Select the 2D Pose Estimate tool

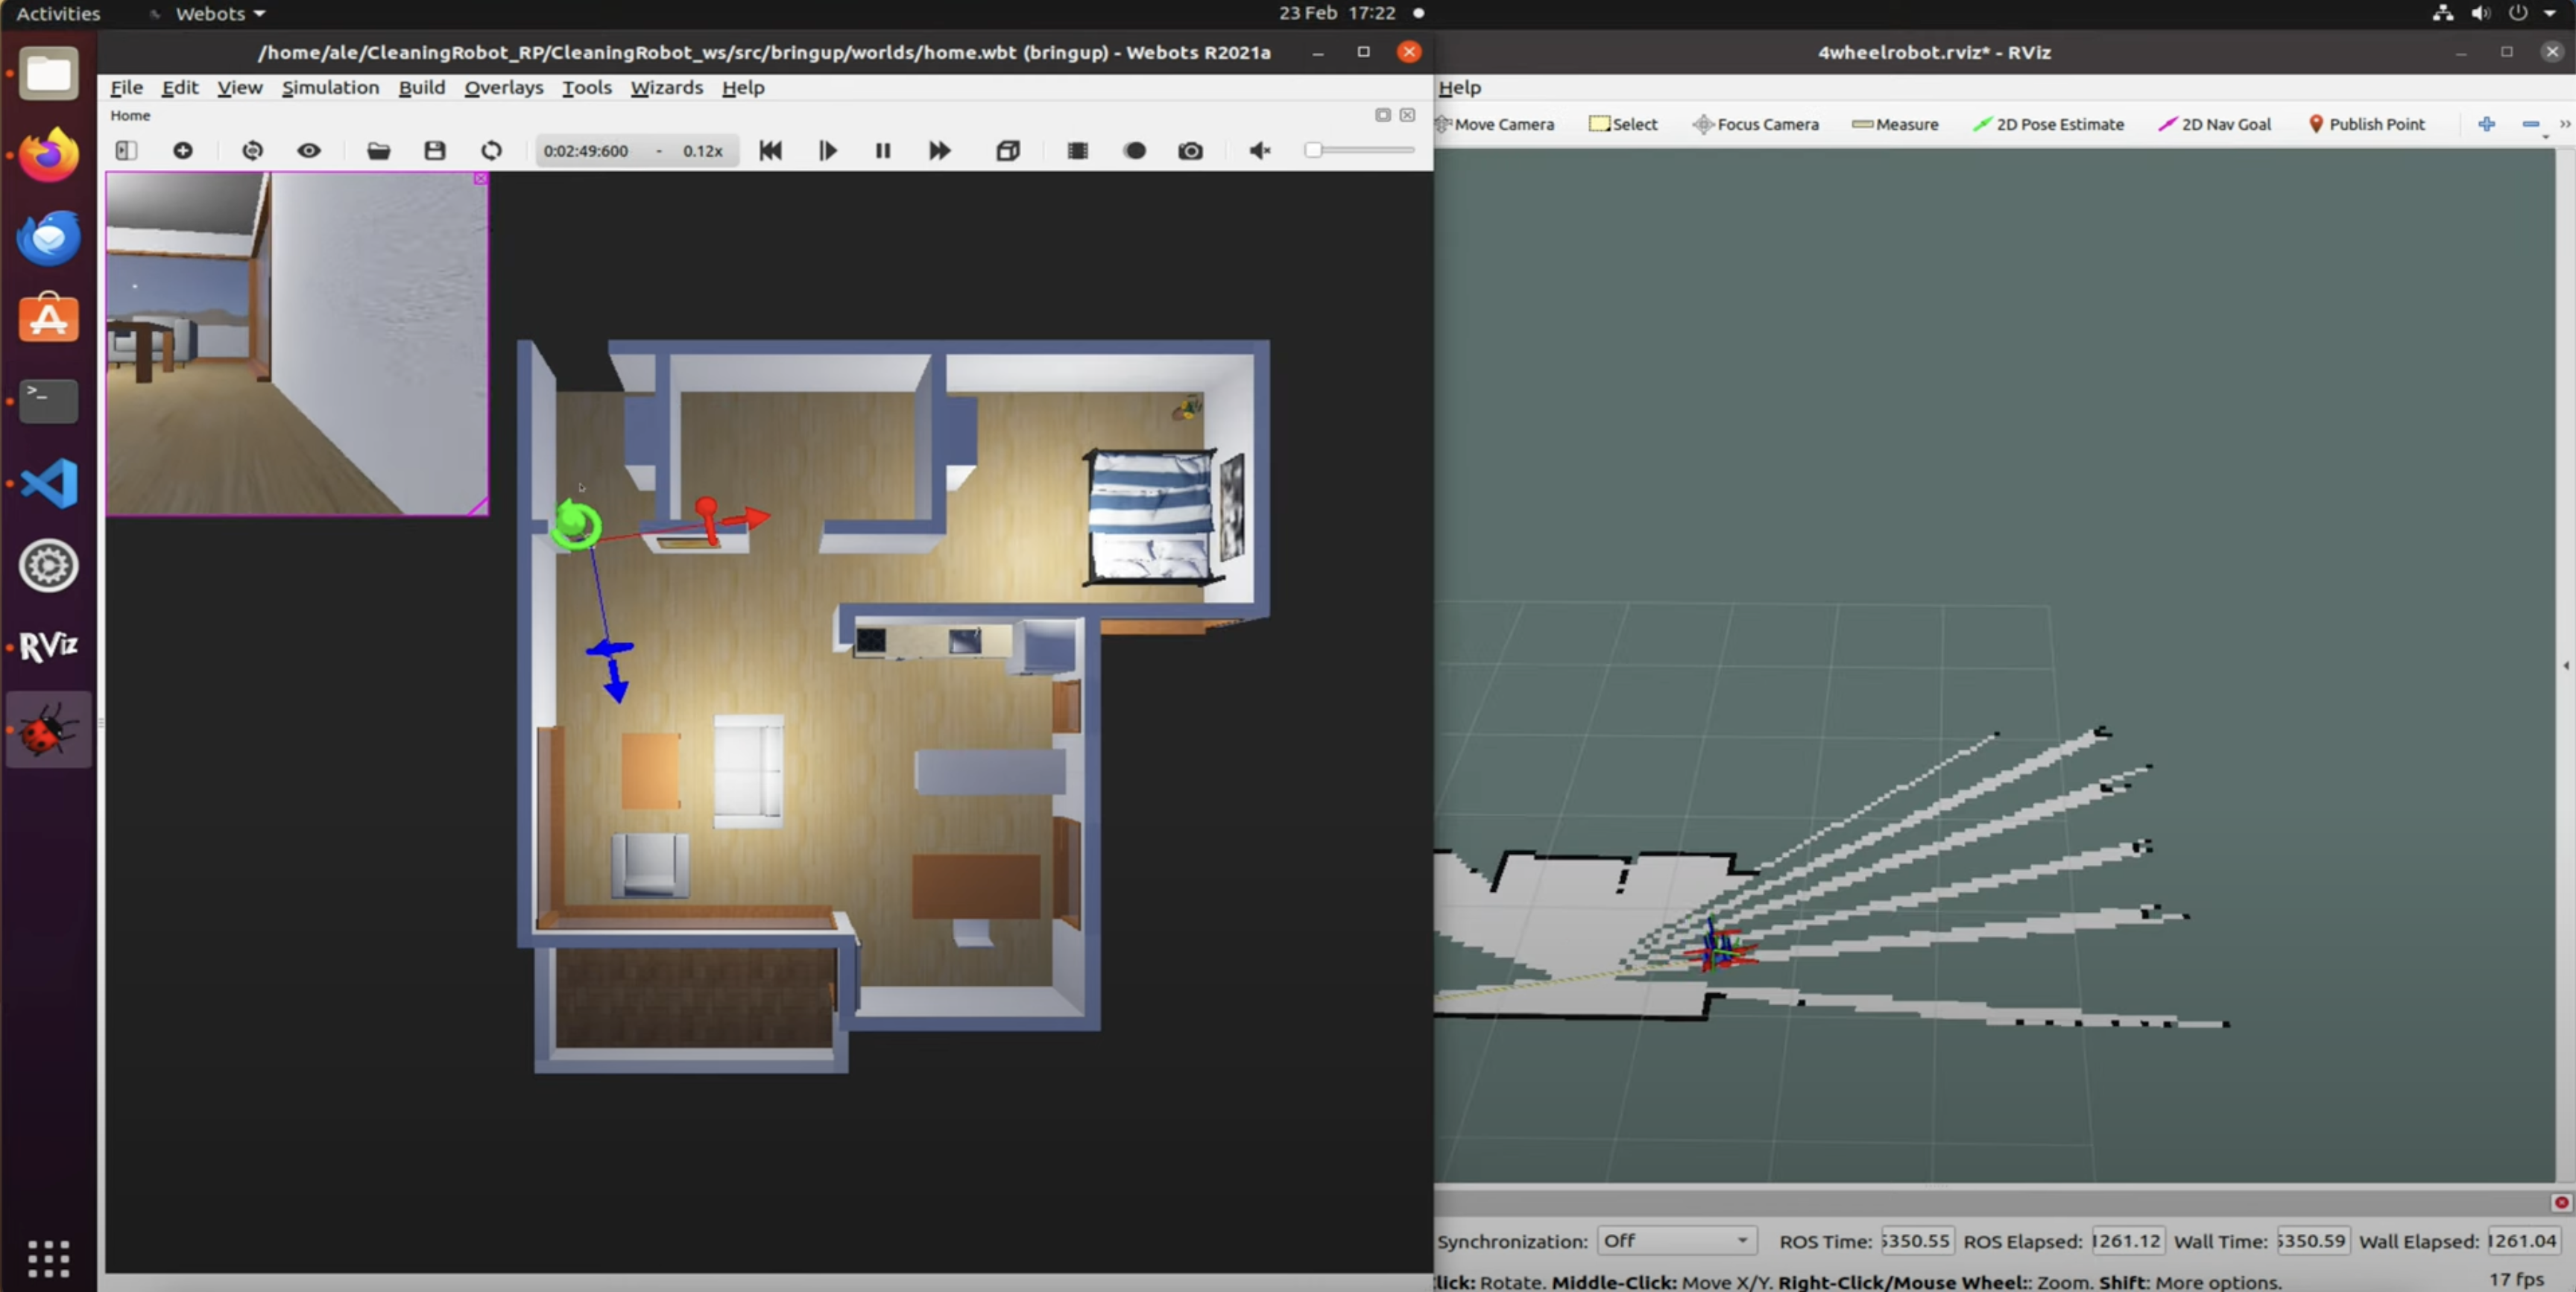(x=2048, y=124)
